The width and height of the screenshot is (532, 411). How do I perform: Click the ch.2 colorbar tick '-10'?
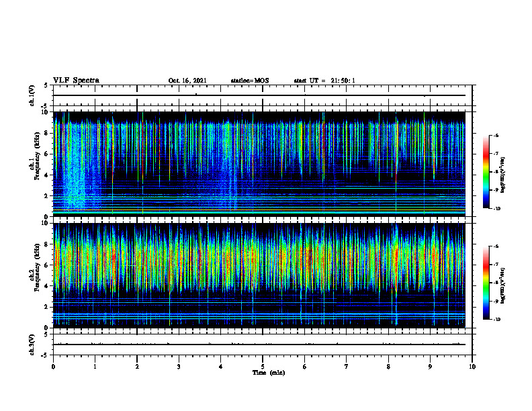497,319
